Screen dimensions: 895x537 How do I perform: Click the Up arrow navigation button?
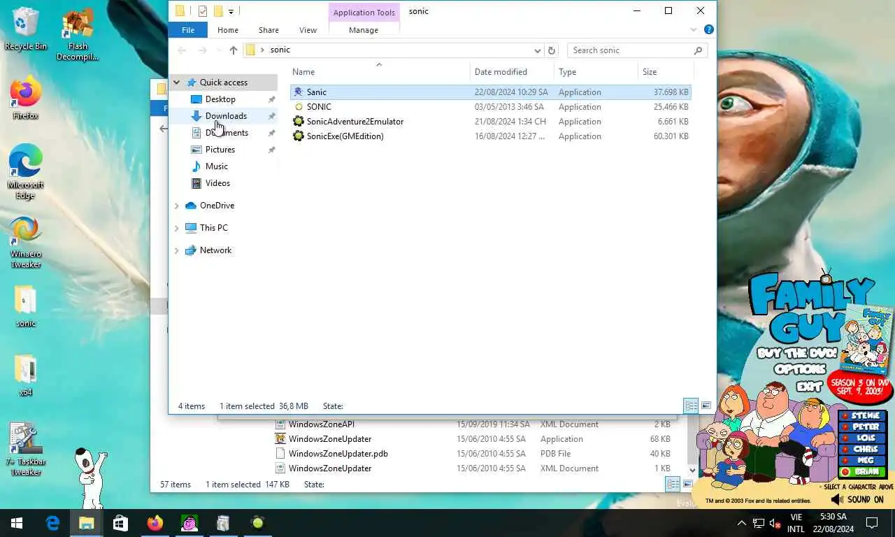point(234,50)
